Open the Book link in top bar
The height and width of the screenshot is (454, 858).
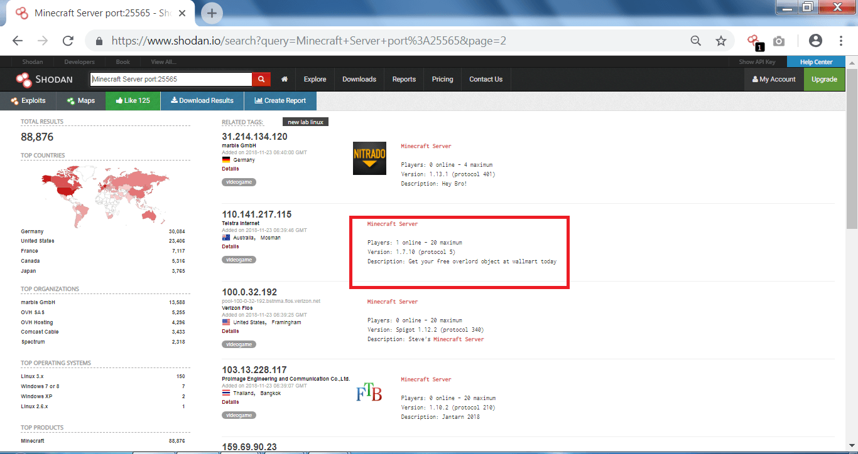(x=122, y=62)
